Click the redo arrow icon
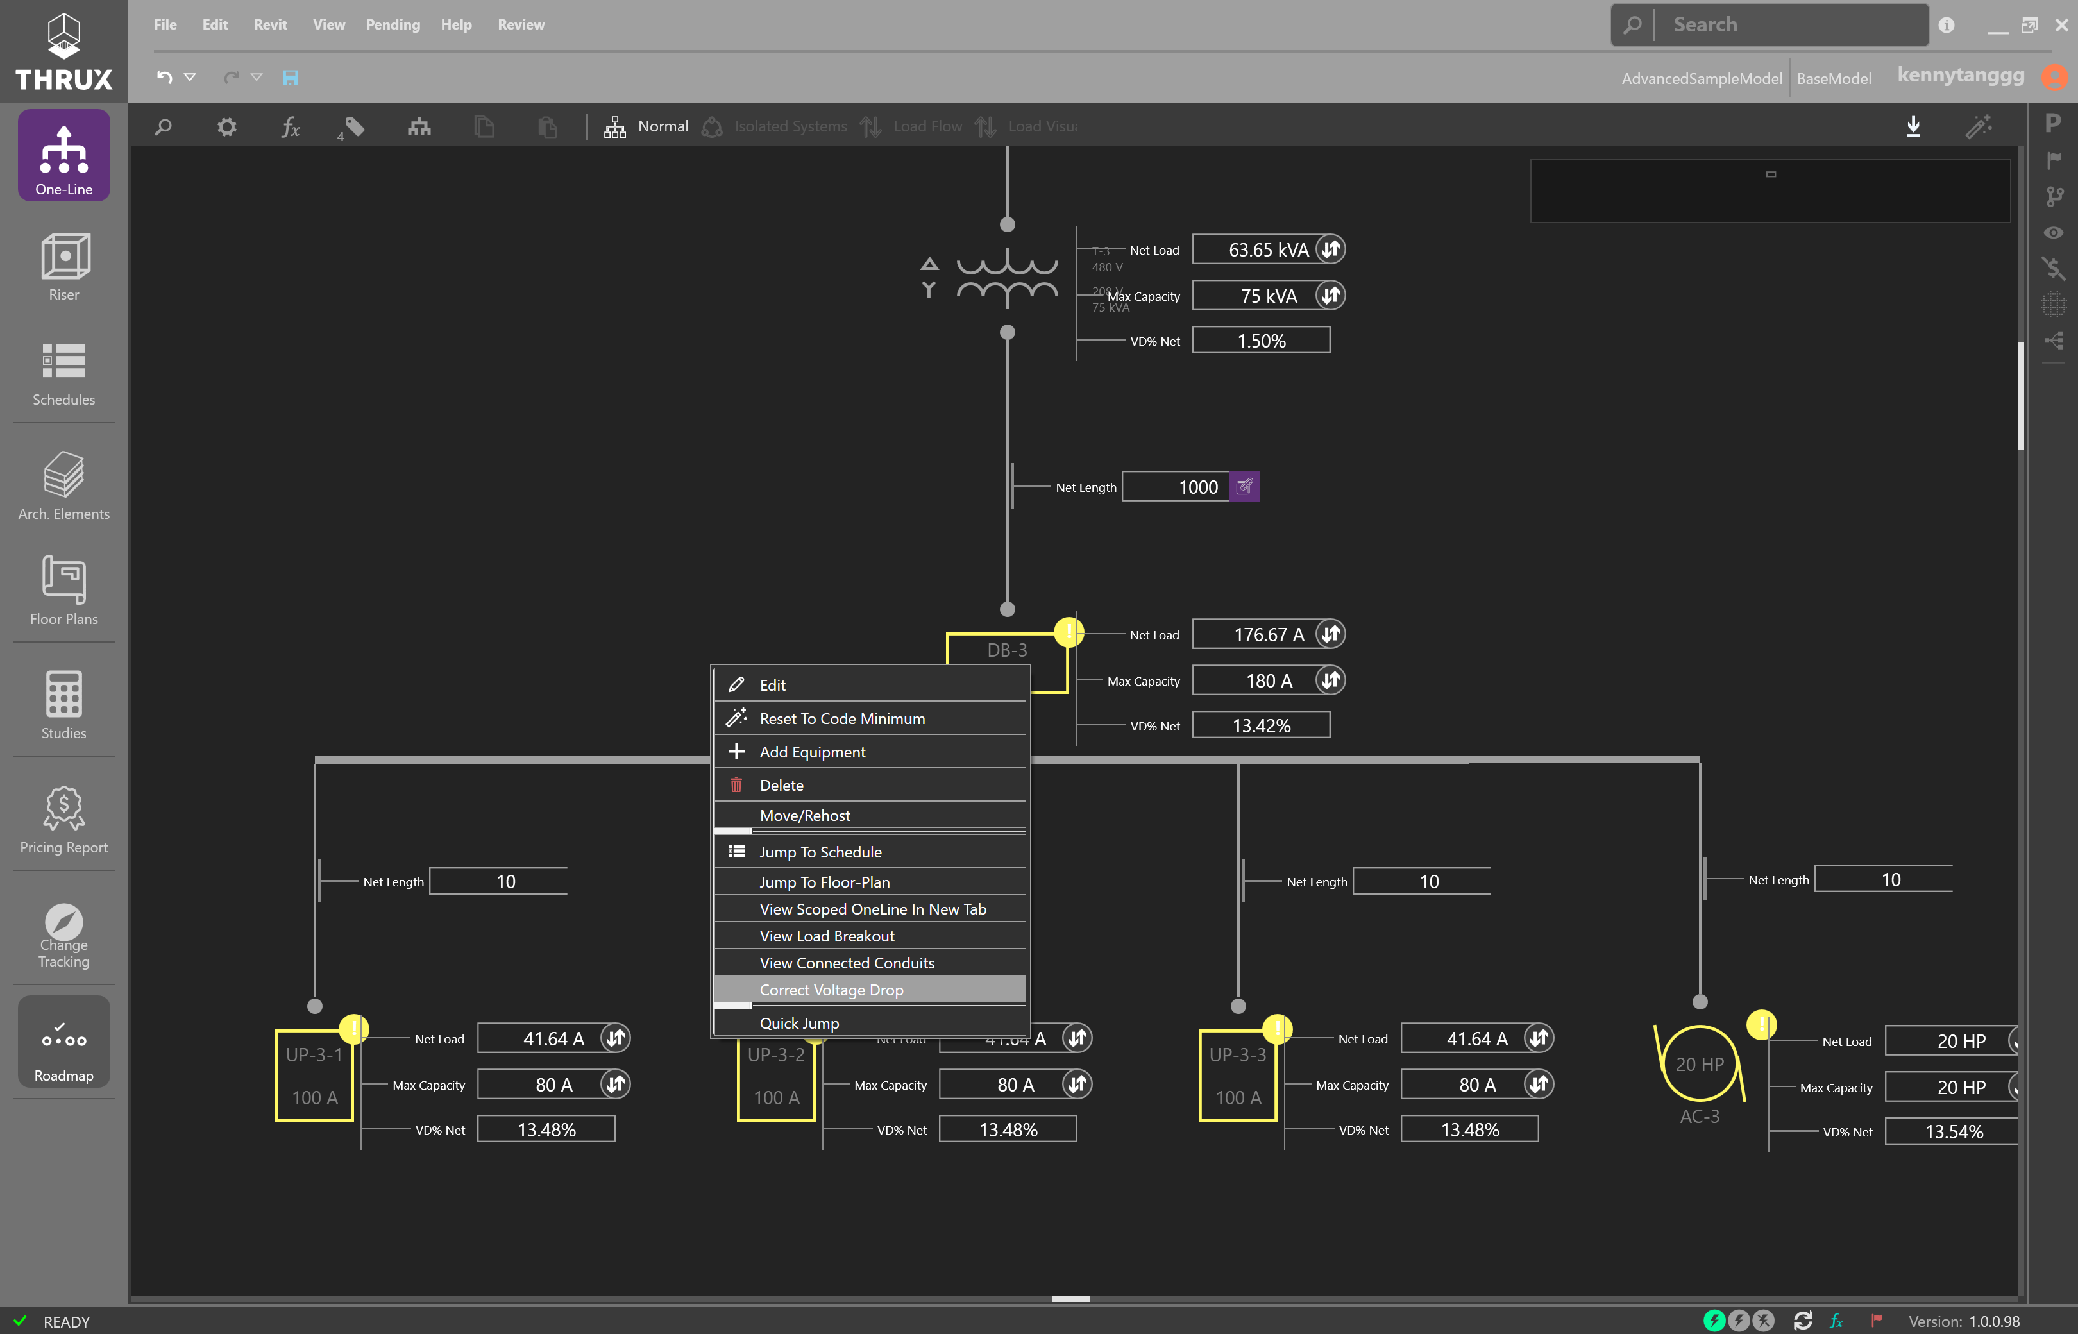The image size is (2078, 1334). pyautogui.click(x=232, y=77)
